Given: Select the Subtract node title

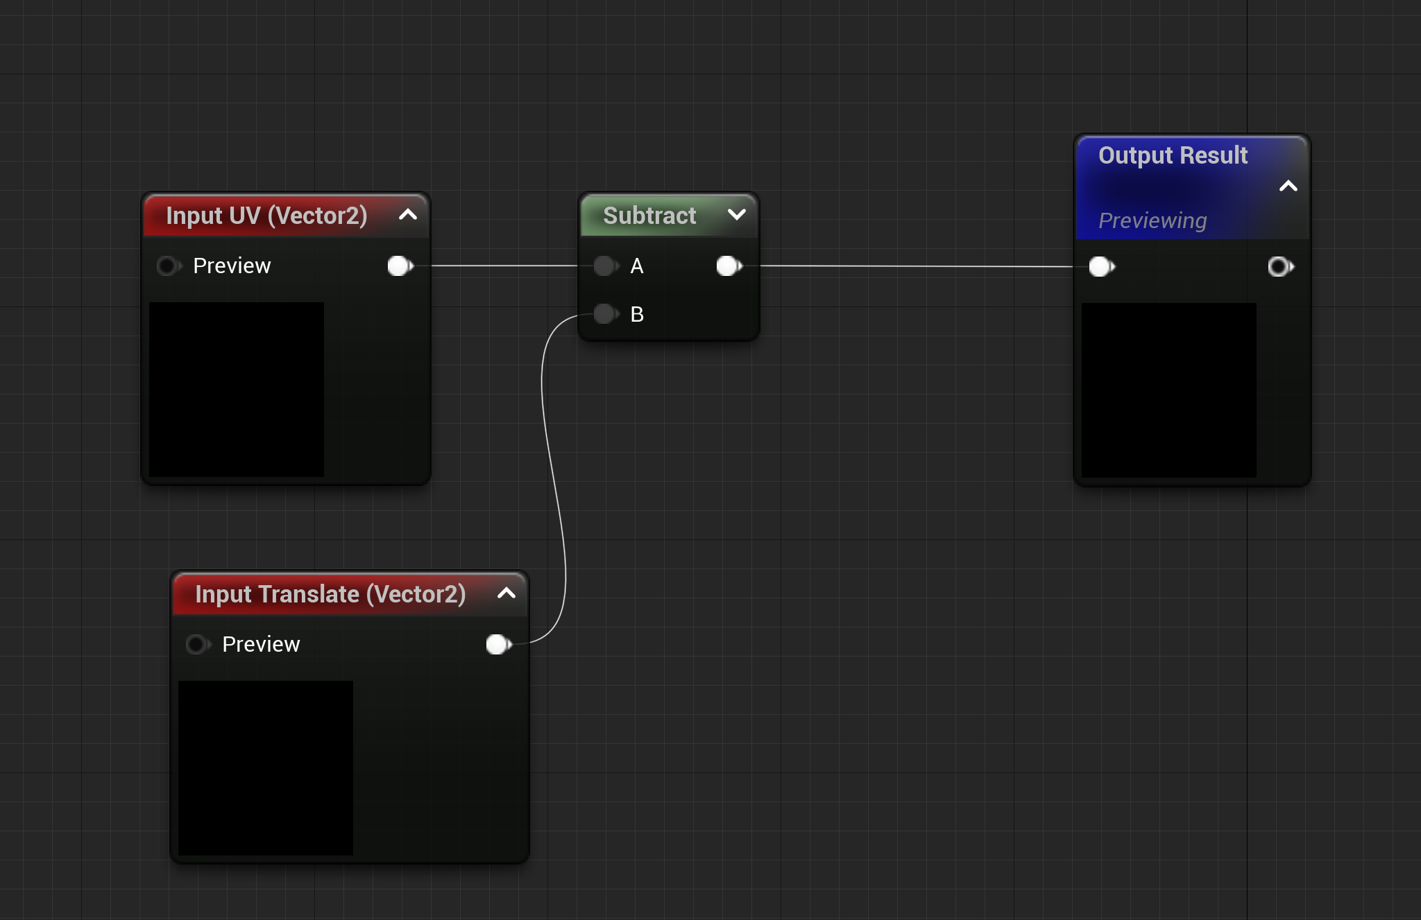Looking at the screenshot, I should tap(649, 216).
